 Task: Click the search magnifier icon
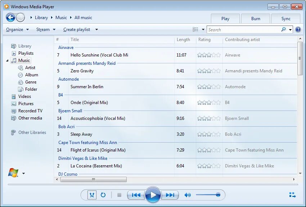click(283, 30)
